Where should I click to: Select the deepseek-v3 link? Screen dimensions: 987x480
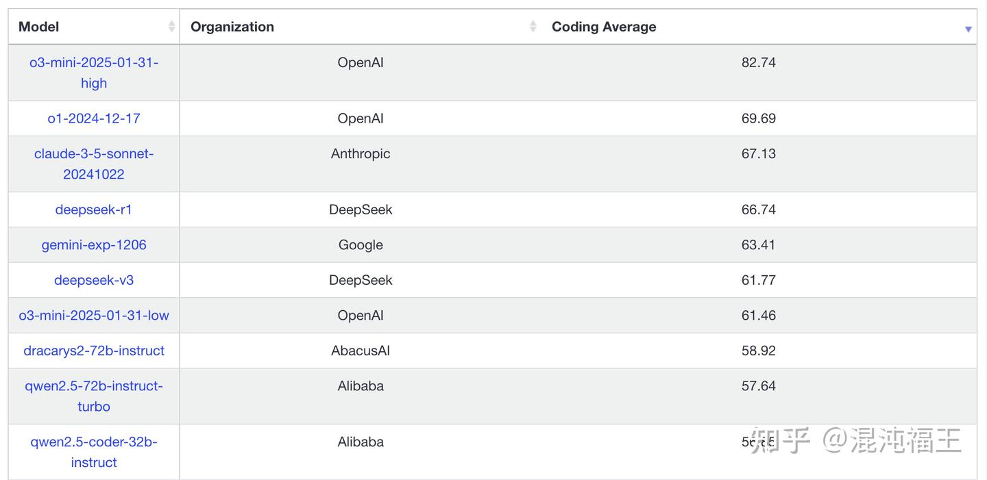94,280
